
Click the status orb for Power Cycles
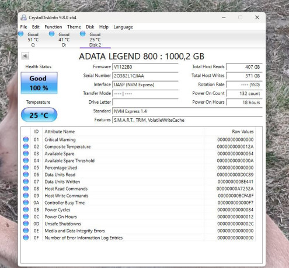coord(26,209)
